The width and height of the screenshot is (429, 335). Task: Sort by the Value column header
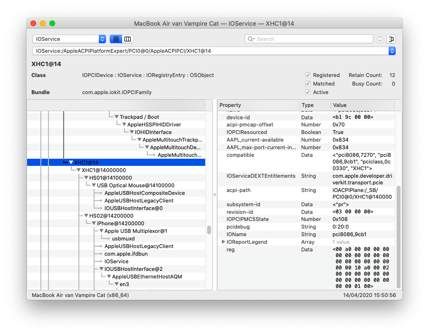pyautogui.click(x=363, y=105)
